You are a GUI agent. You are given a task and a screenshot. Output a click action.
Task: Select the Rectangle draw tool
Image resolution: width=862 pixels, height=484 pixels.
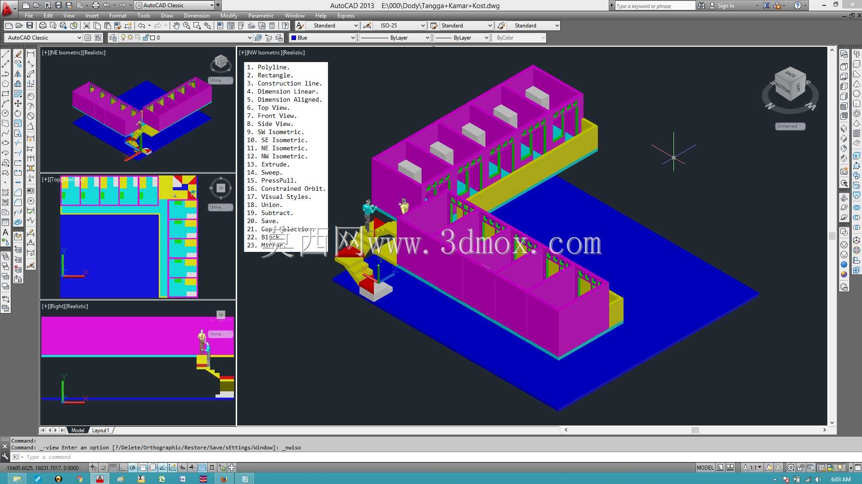pyautogui.click(x=5, y=94)
